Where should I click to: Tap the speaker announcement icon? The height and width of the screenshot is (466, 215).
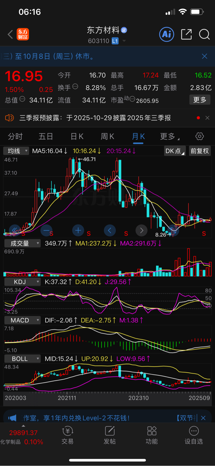(x=10, y=118)
